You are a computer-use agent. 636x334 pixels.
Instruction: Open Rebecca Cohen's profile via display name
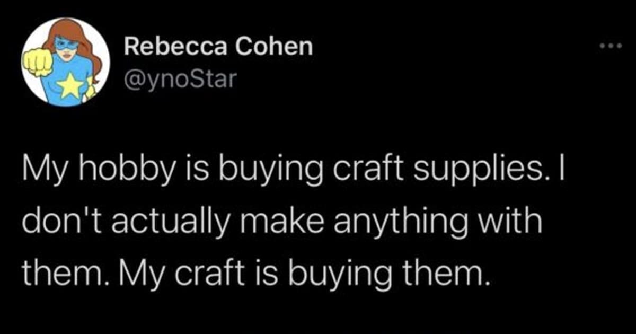coord(218,48)
